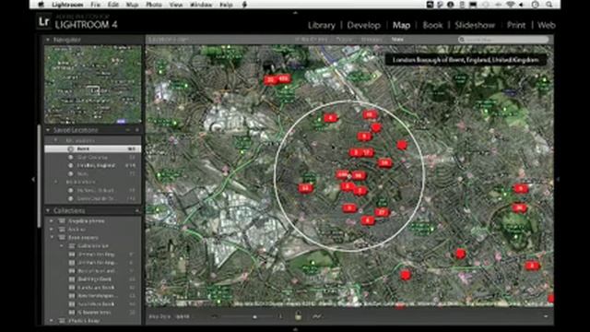Select the London, England saved location
This screenshot has height=332, width=590.
[x=93, y=166]
